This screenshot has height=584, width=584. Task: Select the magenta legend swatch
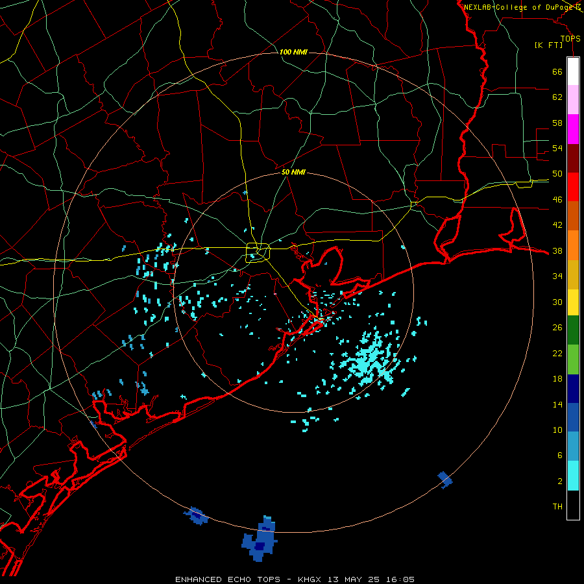coord(573,129)
